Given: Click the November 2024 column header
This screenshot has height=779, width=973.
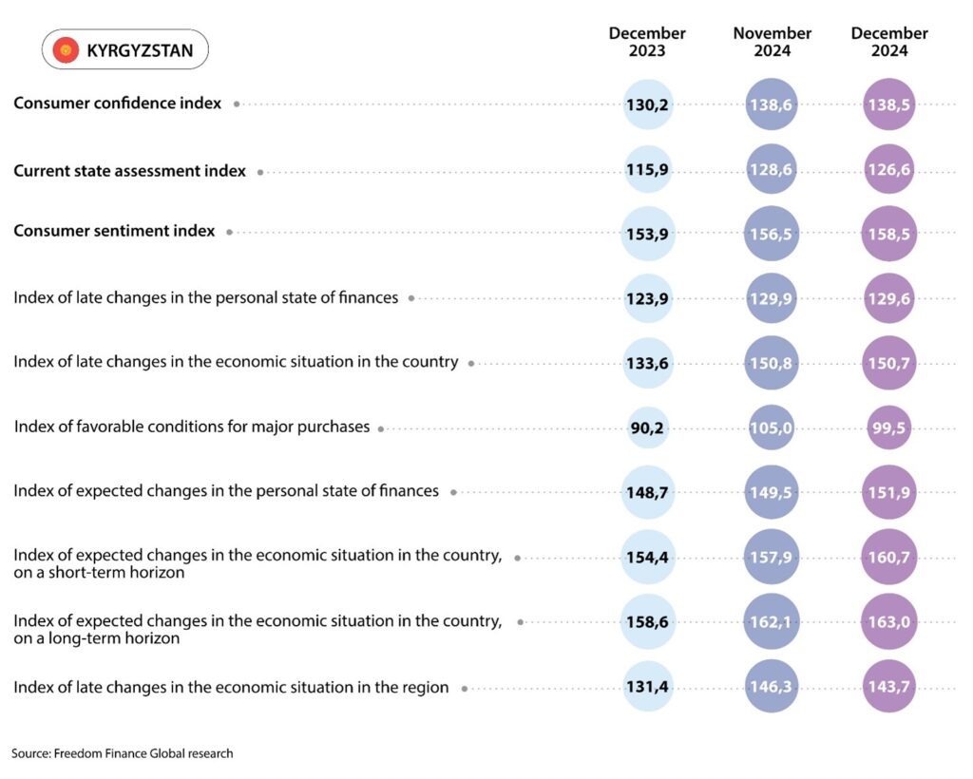Looking at the screenshot, I should pyautogui.click(x=772, y=42).
